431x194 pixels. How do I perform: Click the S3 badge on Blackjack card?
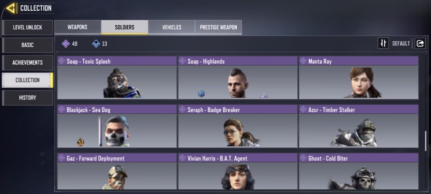pyautogui.click(x=80, y=142)
